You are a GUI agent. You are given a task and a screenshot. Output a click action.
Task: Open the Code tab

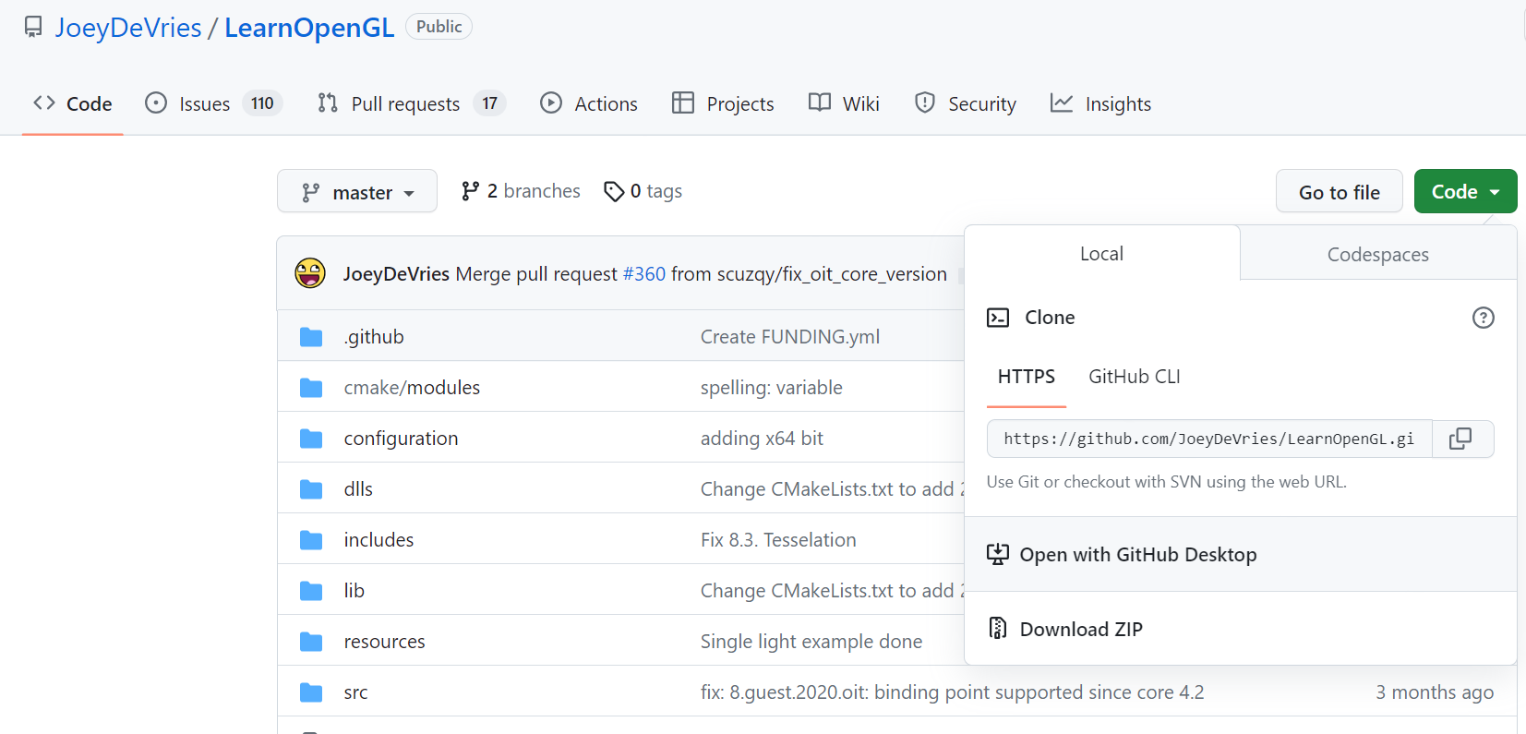click(x=72, y=103)
